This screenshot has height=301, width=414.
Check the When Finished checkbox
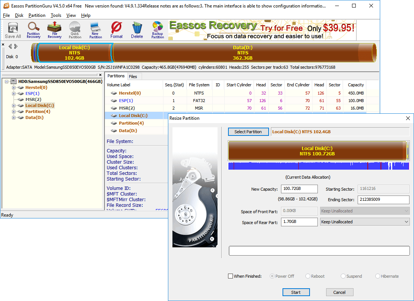click(x=231, y=276)
